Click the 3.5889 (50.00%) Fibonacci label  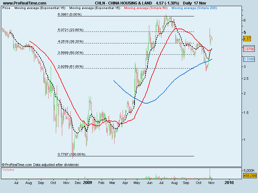[x=70, y=53]
